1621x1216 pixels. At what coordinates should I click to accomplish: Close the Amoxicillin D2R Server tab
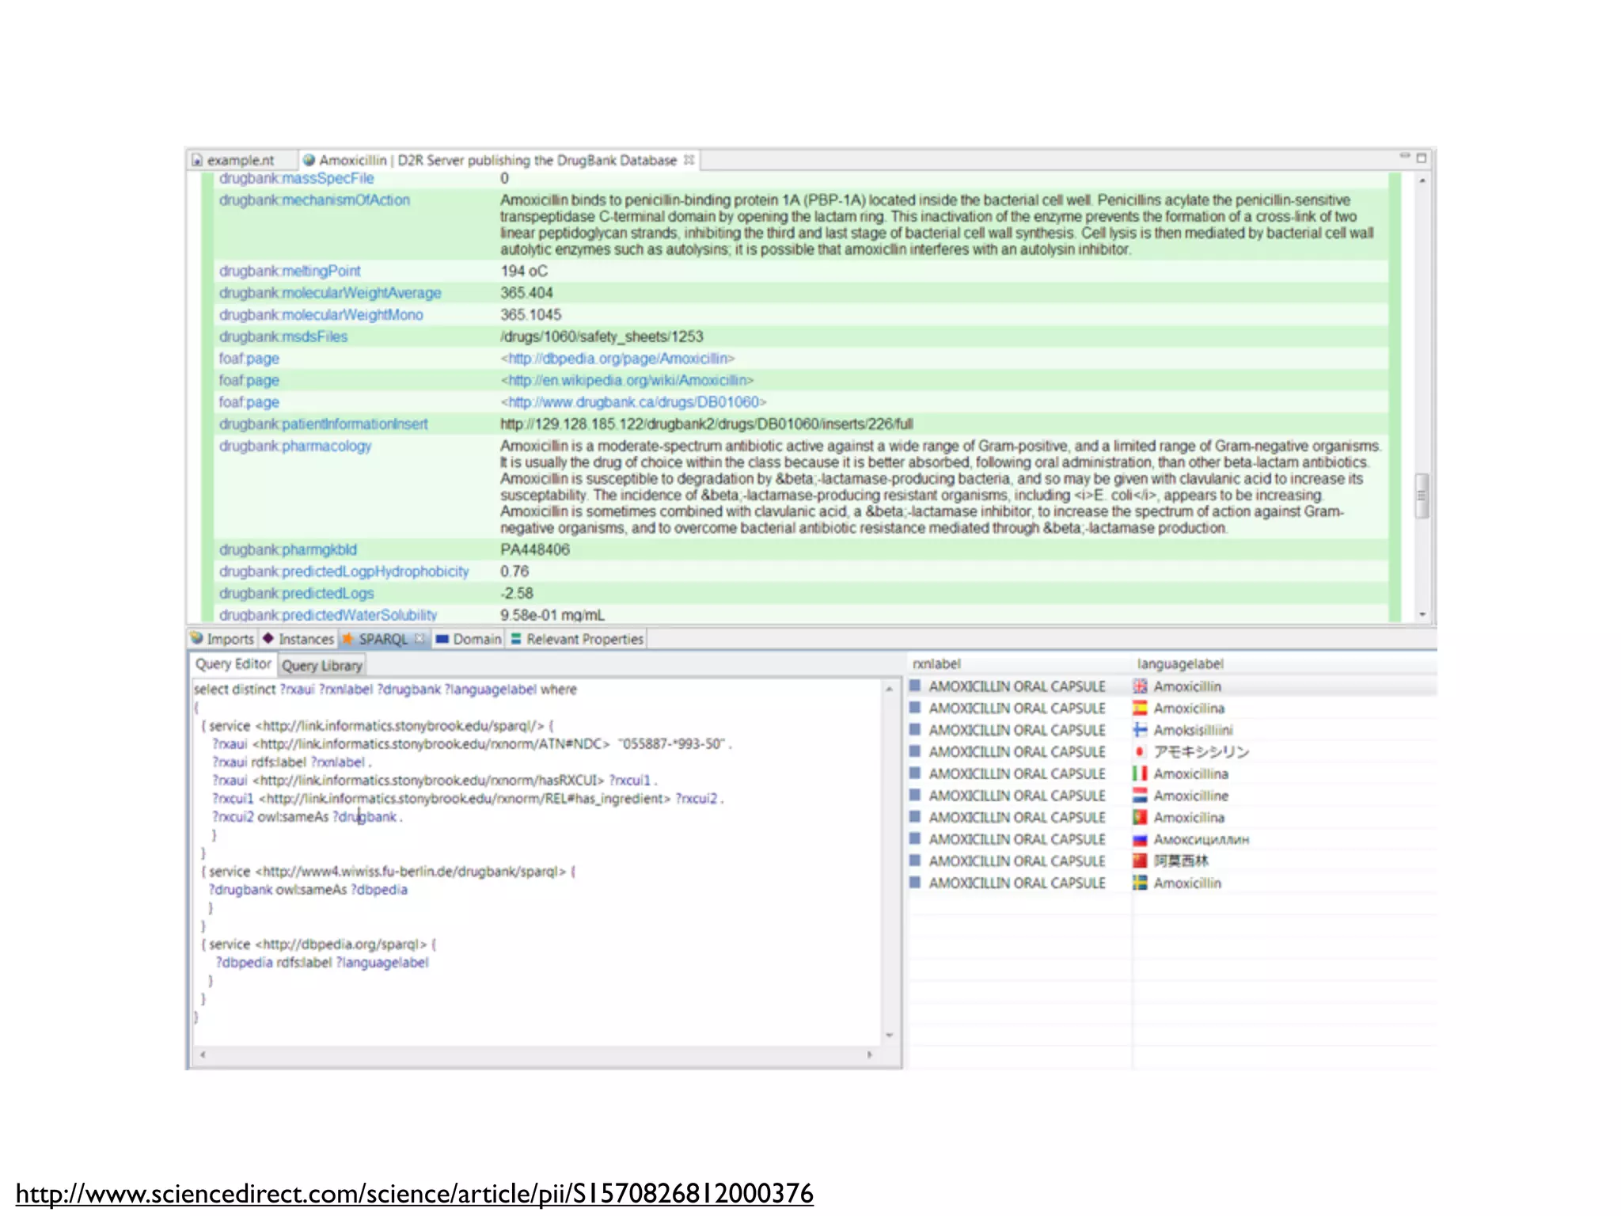pos(689,160)
